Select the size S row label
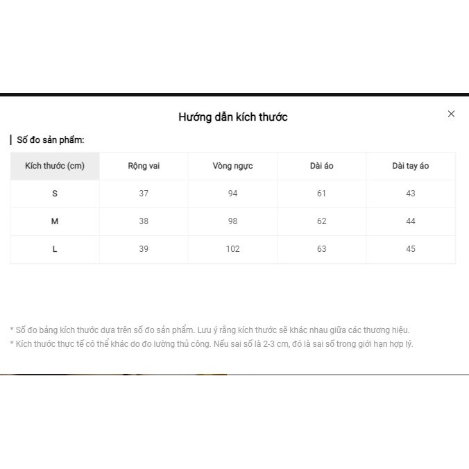Image resolution: width=469 pixels, height=469 pixels. 55,194
